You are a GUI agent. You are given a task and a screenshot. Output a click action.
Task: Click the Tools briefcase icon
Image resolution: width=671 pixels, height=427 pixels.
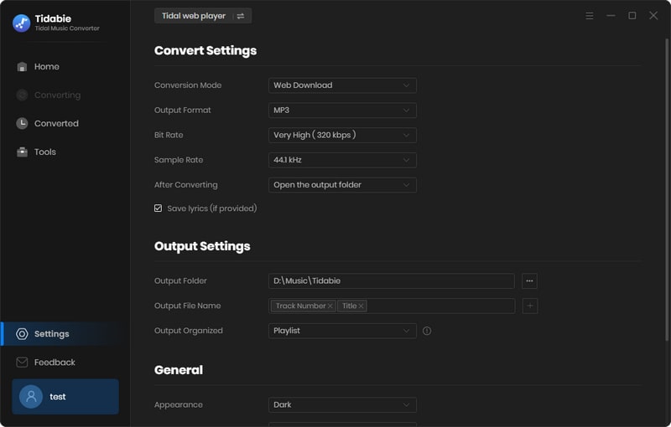pos(22,152)
